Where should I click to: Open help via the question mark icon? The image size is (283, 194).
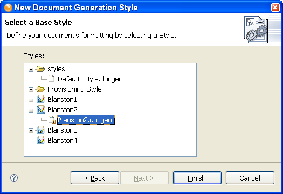pyautogui.click(x=14, y=178)
